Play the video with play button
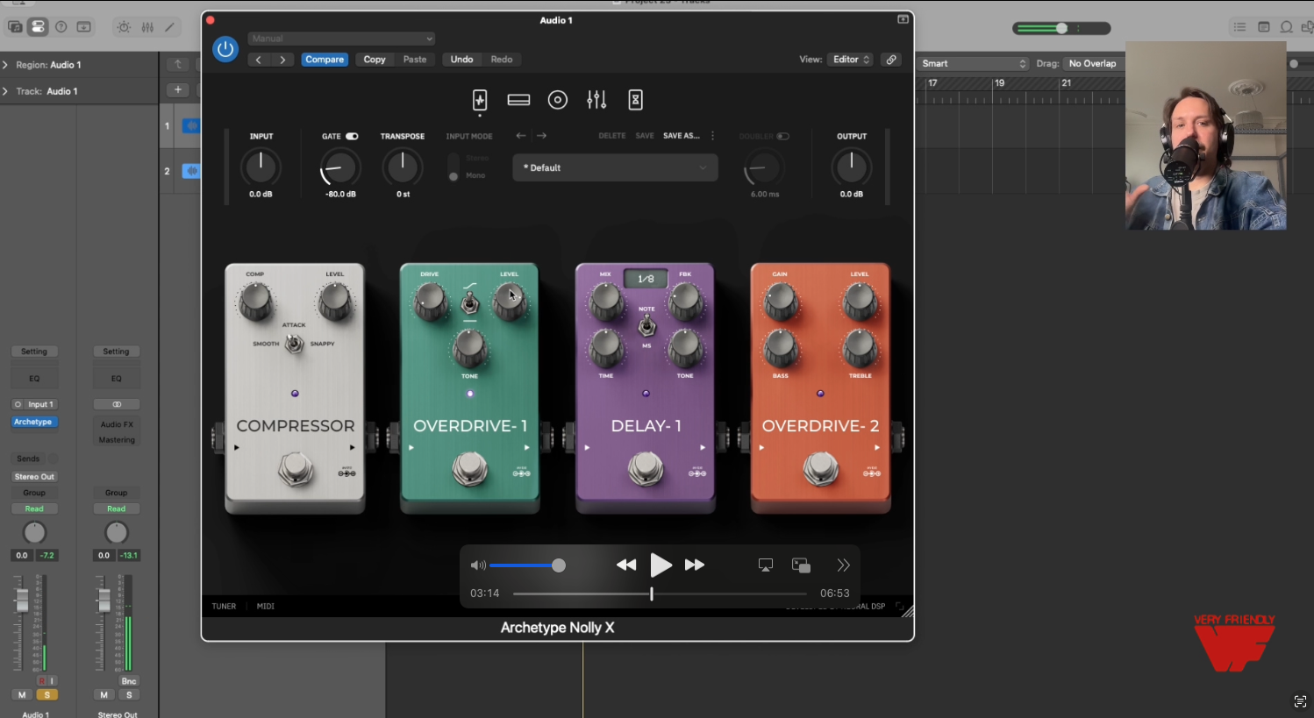Viewport: 1314px width, 718px height. click(661, 565)
